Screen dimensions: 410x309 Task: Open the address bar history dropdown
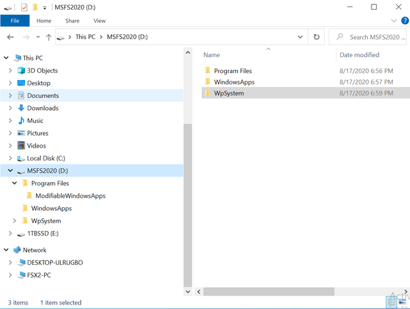(300, 37)
